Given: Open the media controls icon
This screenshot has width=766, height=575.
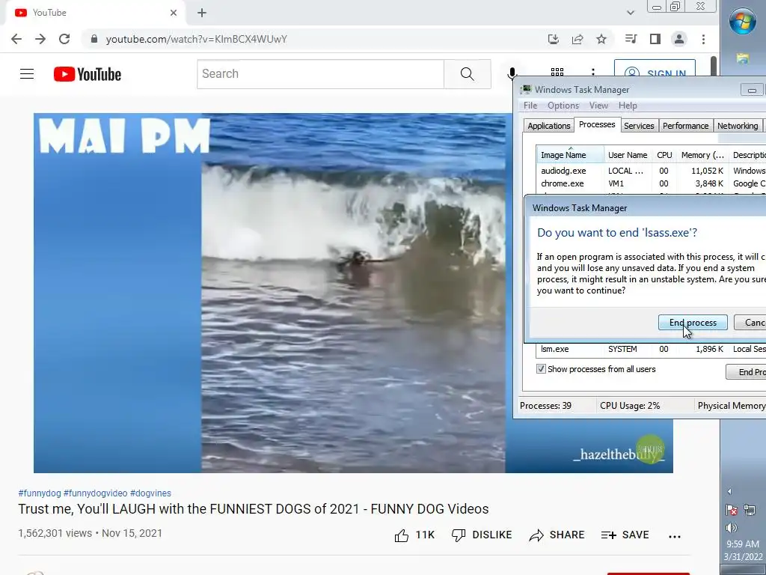Looking at the screenshot, I should coord(631,39).
